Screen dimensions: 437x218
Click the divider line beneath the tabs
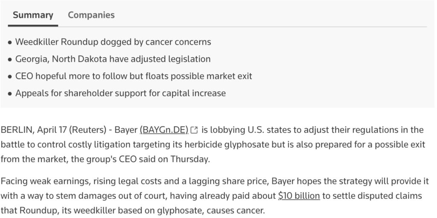(x=218, y=27)
